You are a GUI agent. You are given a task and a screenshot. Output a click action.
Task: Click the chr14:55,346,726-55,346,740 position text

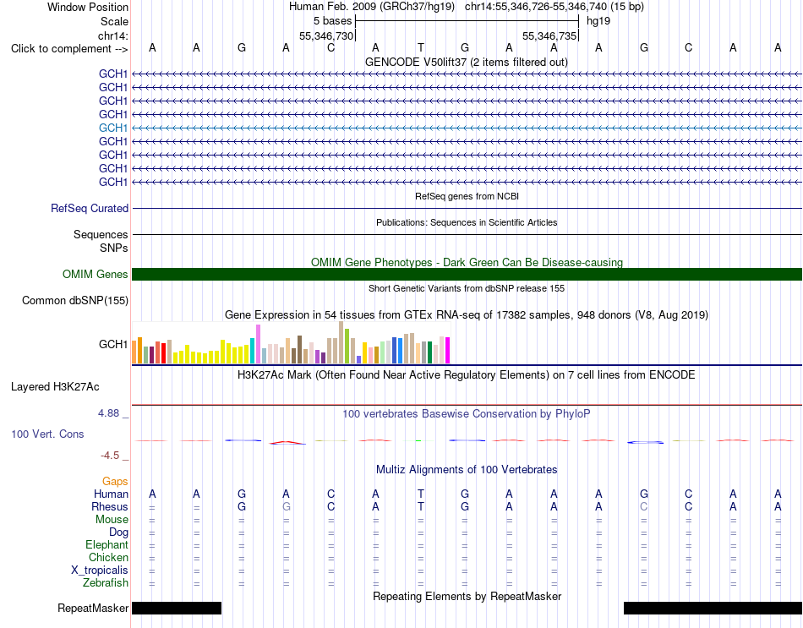click(536, 7)
